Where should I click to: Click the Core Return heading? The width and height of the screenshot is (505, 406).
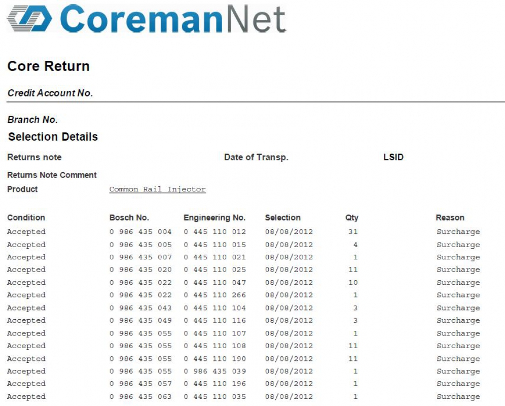point(48,66)
